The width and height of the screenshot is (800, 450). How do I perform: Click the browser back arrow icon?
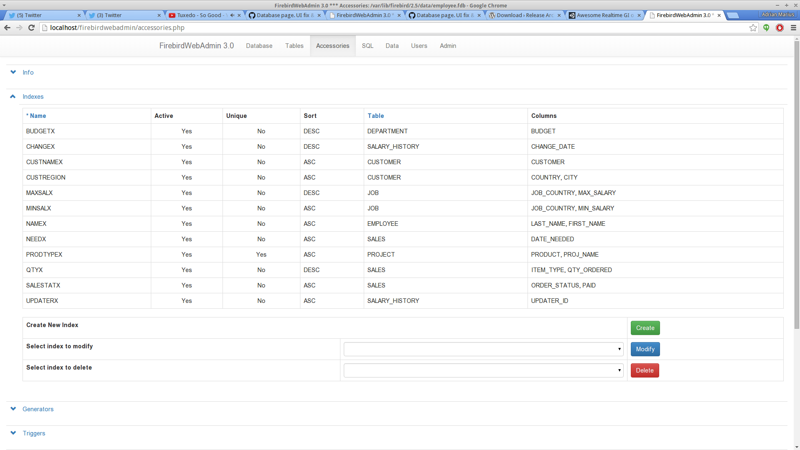[7, 27]
